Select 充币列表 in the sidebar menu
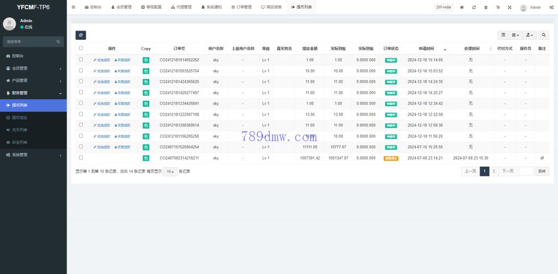 pos(20,130)
